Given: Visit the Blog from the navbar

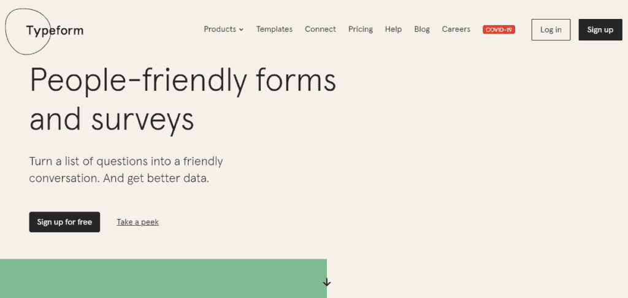Looking at the screenshot, I should click(422, 29).
